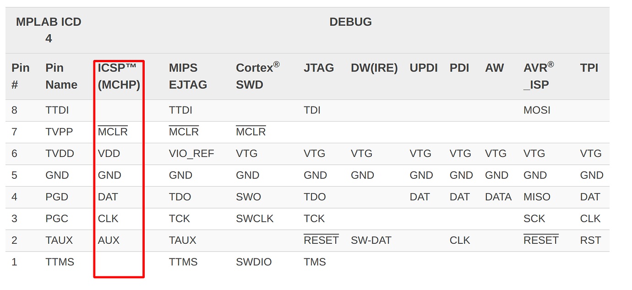This screenshot has height=290, width=632.
Task: Click the Pin Name column header
Action: coord(61,76)
